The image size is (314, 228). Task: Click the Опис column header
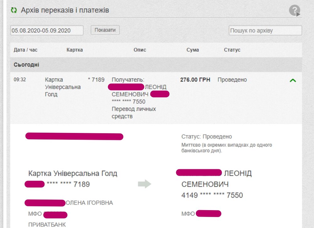point(140,50)
